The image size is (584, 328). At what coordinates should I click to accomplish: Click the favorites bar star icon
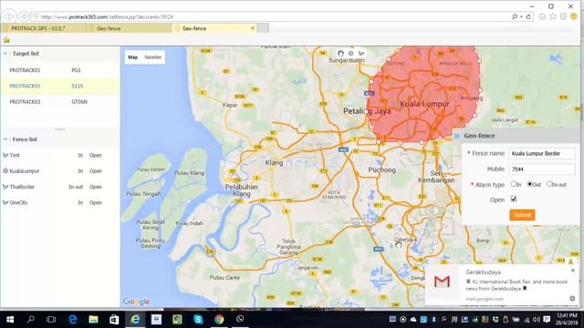click(6, 40)
